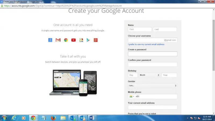Screen dimensions: 215x121
Task: Switch to Google Chrome in the taskbar
Action: (33, 118)
